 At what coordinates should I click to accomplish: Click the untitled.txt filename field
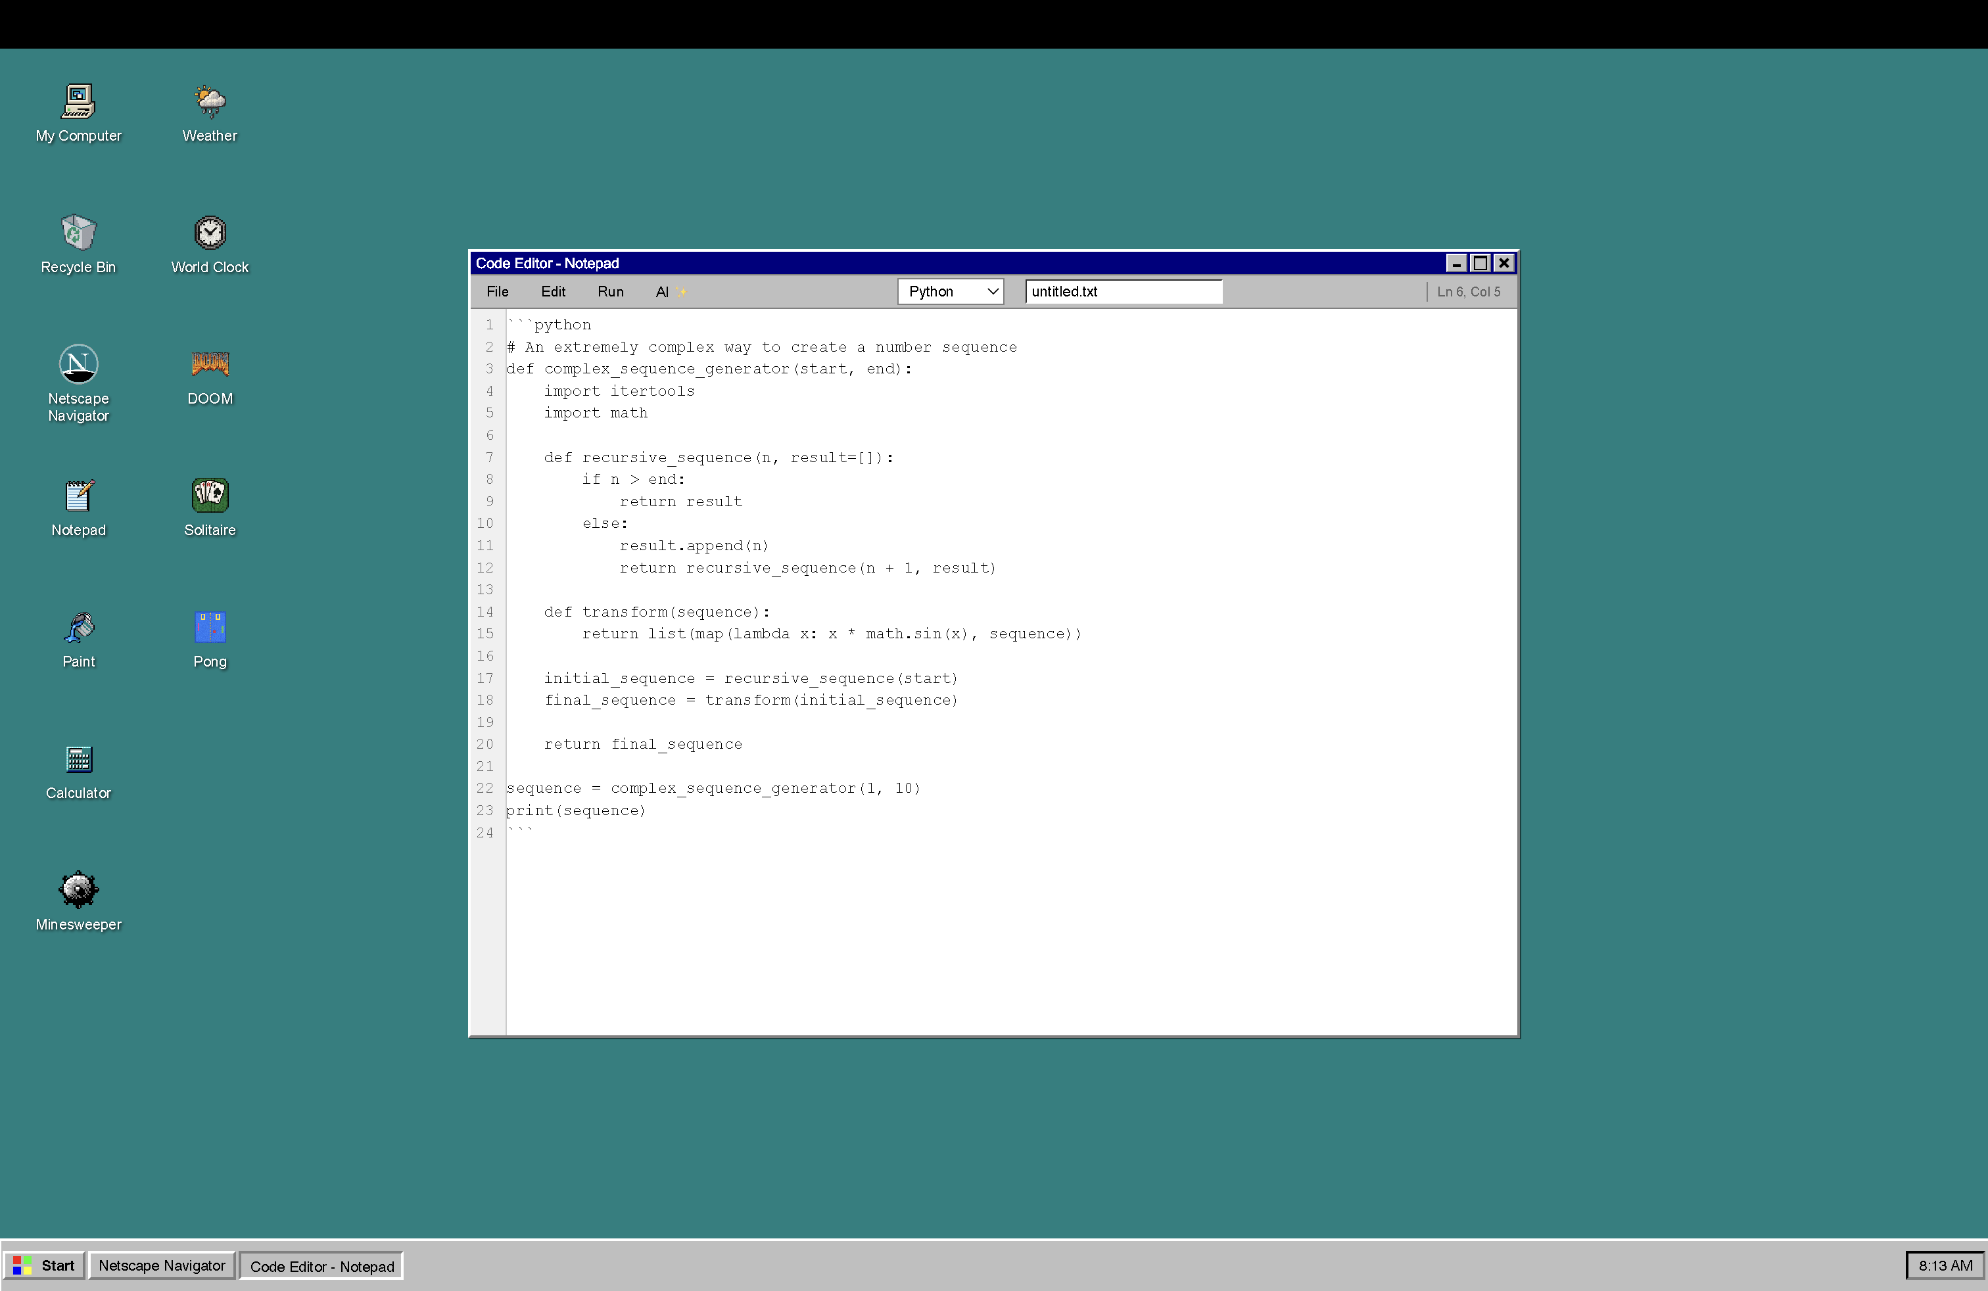tap(1123, 291)
